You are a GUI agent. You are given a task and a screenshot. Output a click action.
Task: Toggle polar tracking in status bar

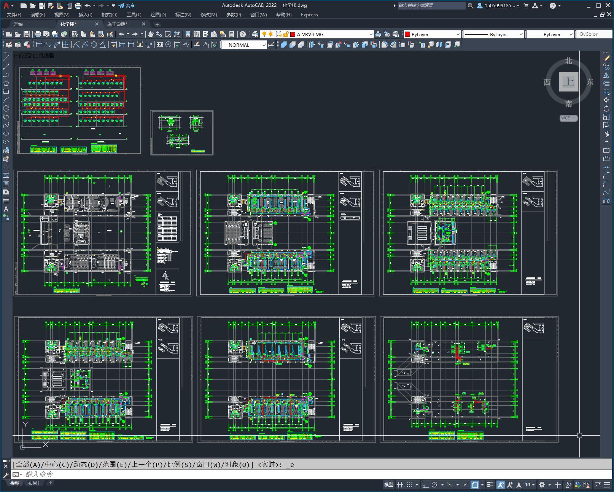(434, 485)
